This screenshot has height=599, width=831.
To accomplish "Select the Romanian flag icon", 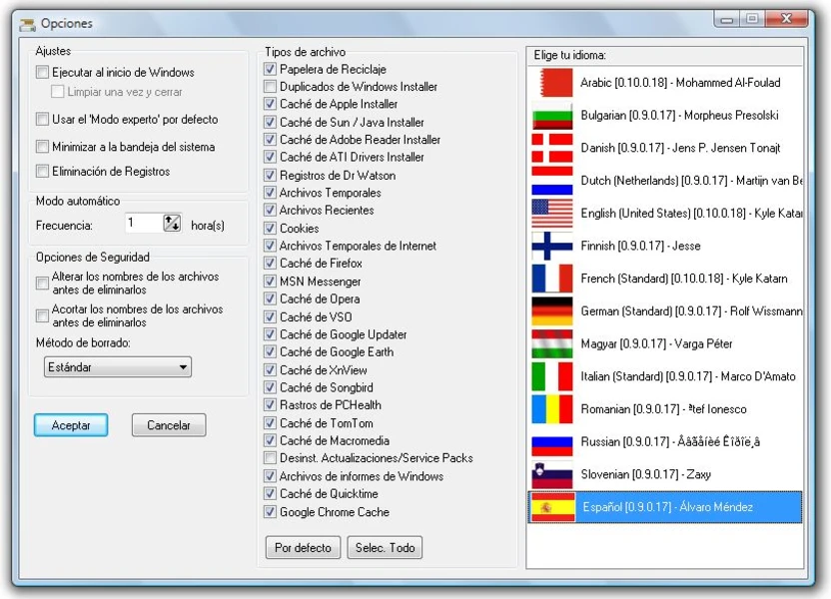I will pos(552,410).
